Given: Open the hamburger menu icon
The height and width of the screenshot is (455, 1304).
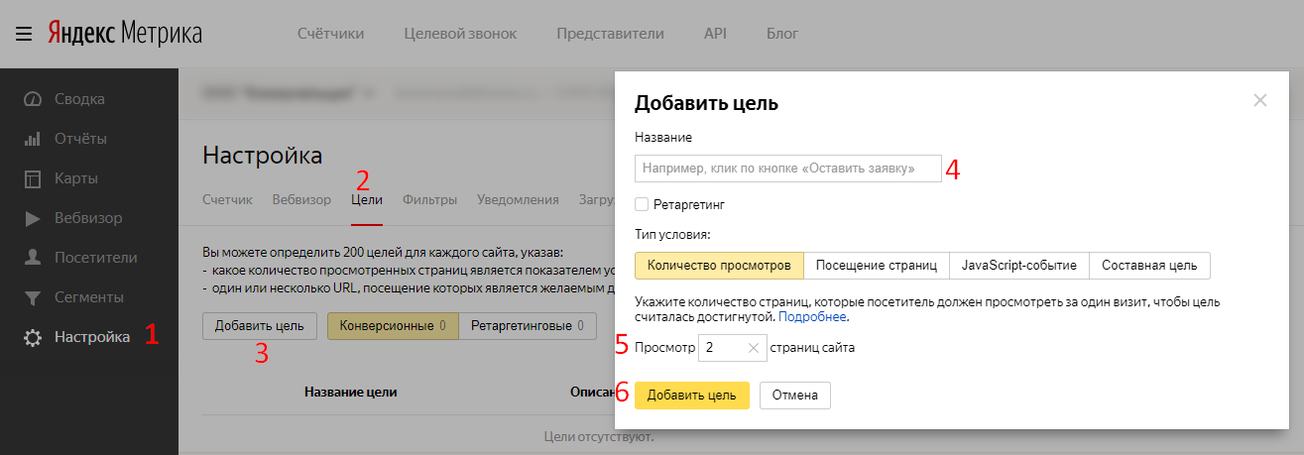Looking at the screenshot, I should [24, 34].
